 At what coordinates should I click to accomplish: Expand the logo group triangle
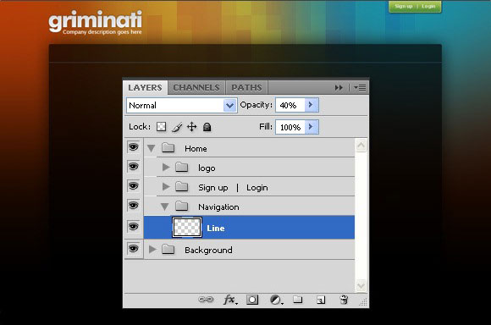[x=166, y=168]
